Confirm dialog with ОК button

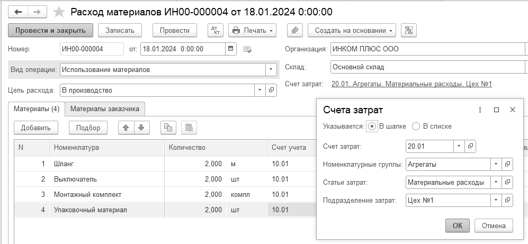pos(457,225)
